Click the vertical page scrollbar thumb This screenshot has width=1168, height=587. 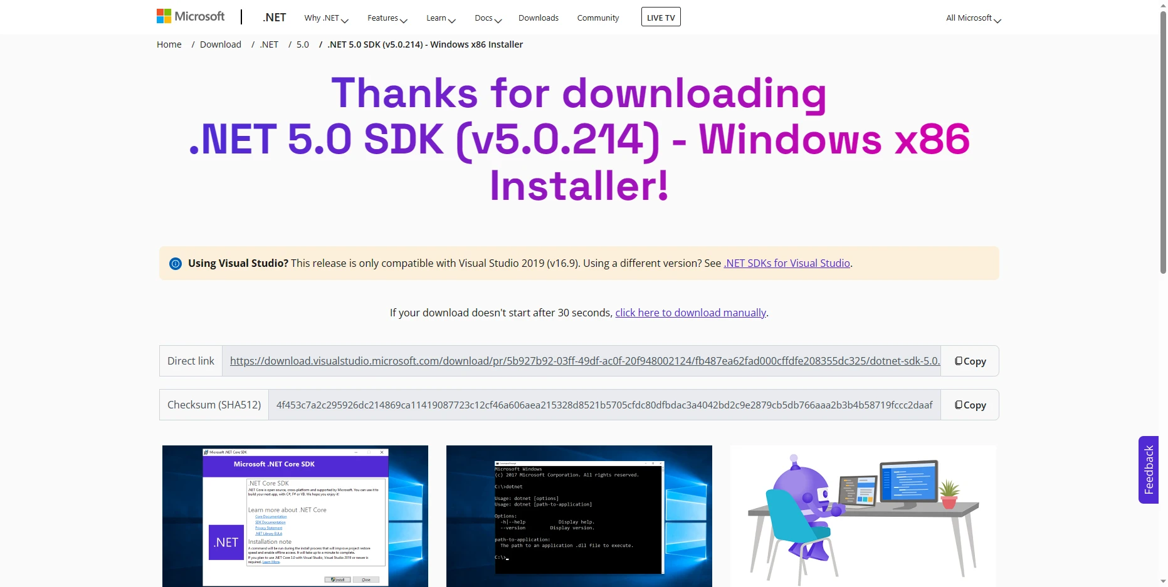pyautogui.click(x=1163, y=142)
